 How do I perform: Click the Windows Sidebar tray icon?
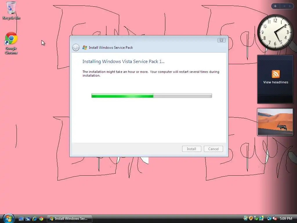(x=245, y=218)
